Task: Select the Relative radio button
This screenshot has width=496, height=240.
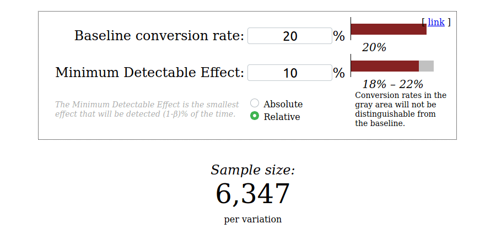Action: [255, 116]
